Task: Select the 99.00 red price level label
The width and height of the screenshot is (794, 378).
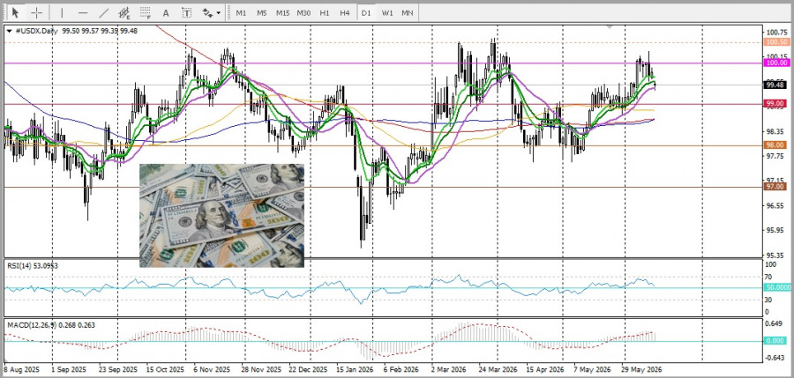Action: (775, 104)
